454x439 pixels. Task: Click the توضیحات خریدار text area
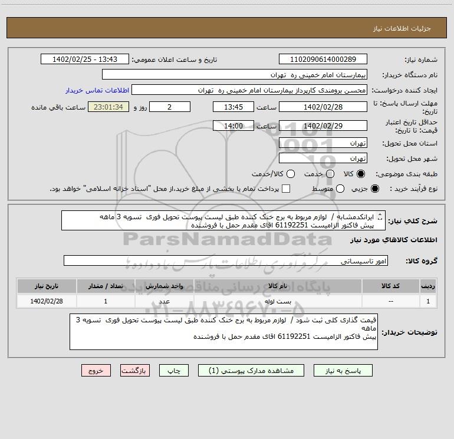coord(223,332)
